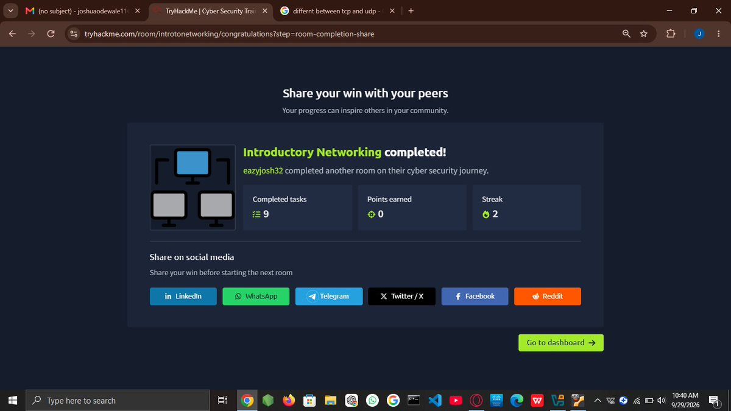Viewport: 731px width, 411px height.
Task: Open Microsoft Edge from the taskbar
Action: [x=517, y=400]
